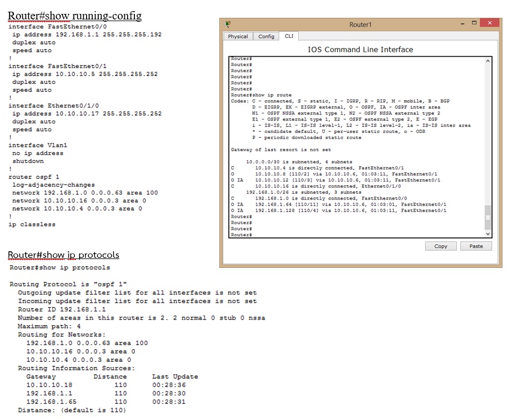Viewport: 508px width, 418px height.
Task: Click 'Router ID 192.168.1.1' line
Action: [x=62, y=310]
